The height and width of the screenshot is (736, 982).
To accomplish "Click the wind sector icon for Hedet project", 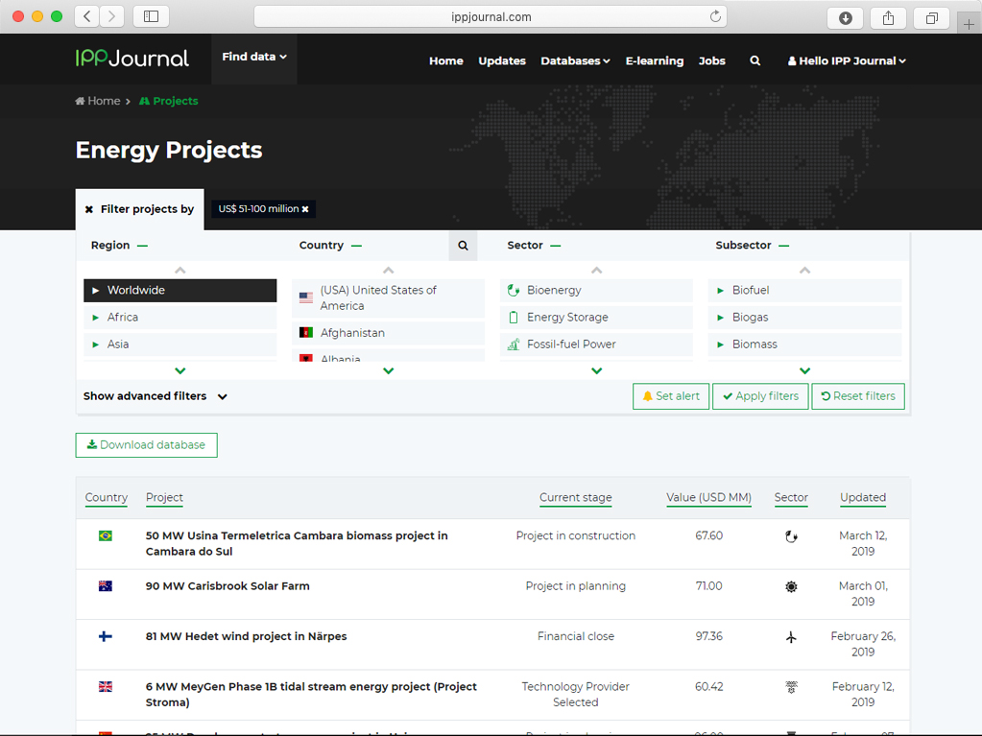I will point(791,637).
